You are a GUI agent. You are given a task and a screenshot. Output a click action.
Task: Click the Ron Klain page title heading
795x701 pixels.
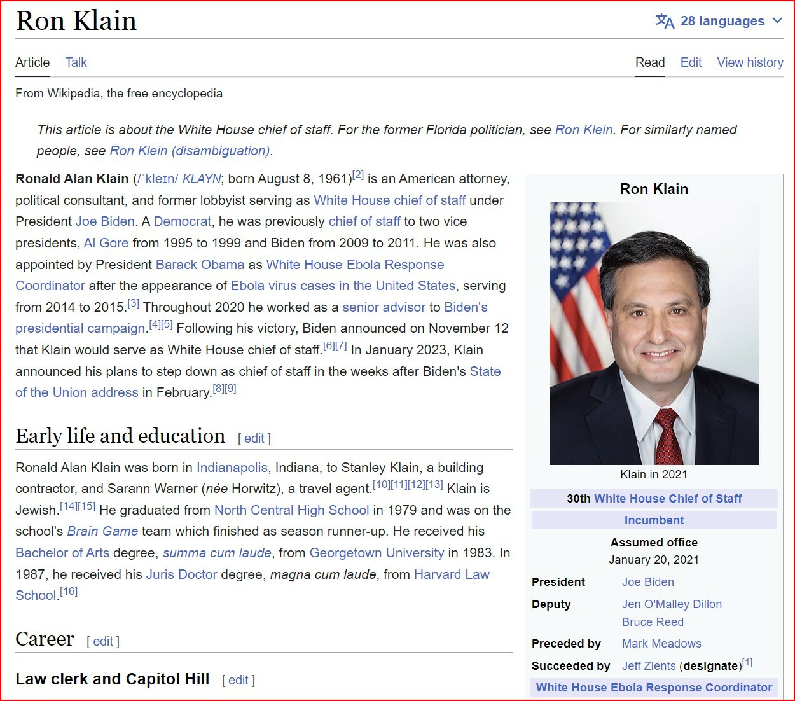tap(76, 21)
